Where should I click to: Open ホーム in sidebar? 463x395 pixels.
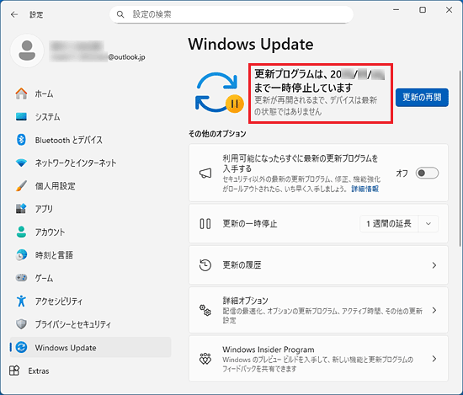click(90, 93)
